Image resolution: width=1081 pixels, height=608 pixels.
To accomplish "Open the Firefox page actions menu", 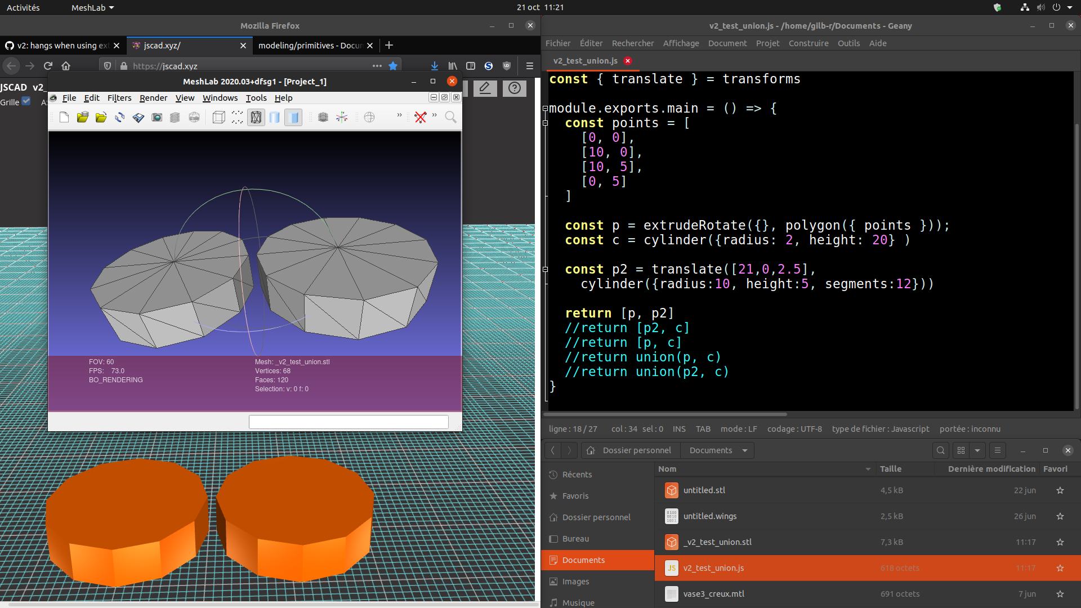I will (x=377, y=66).
